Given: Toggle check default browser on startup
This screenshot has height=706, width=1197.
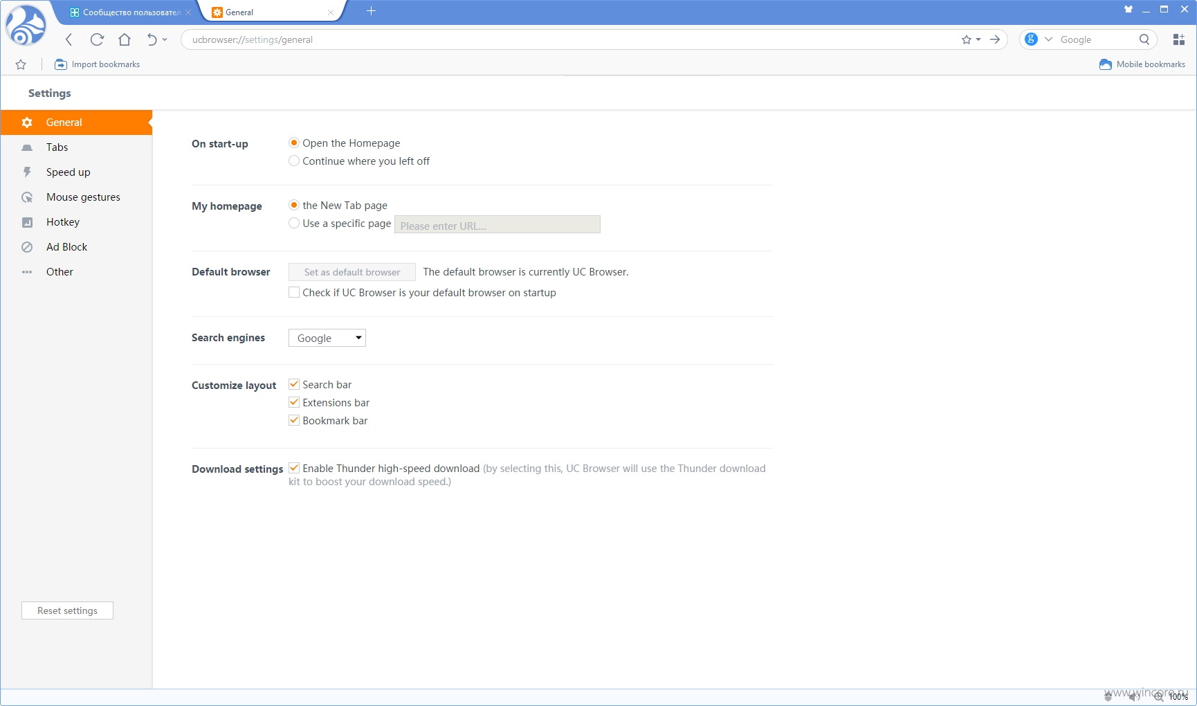Looking at the screenshot, I should (294, 292).
